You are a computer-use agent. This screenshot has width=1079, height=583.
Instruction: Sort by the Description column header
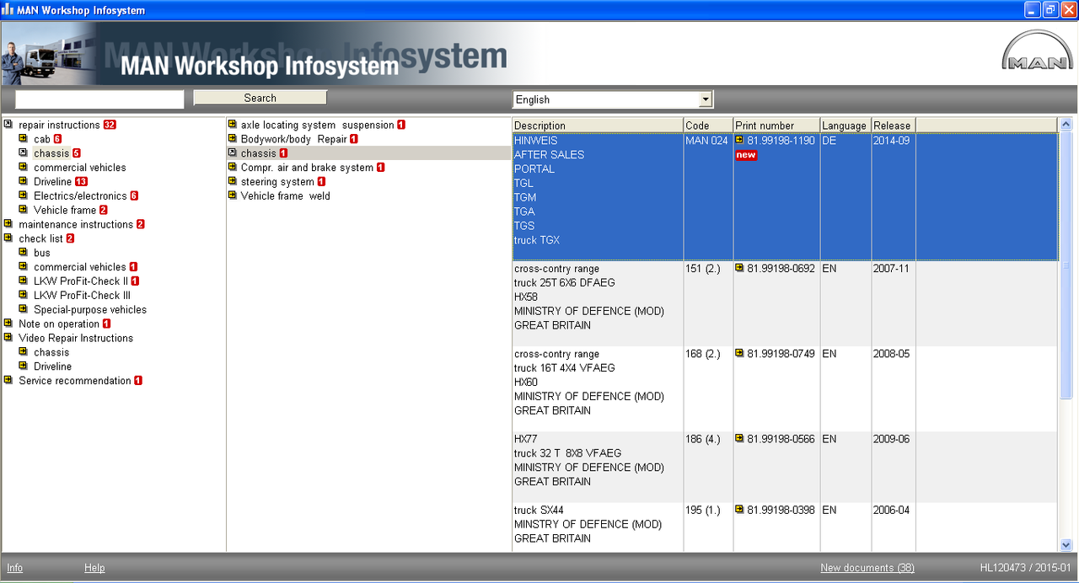(598, 126)
